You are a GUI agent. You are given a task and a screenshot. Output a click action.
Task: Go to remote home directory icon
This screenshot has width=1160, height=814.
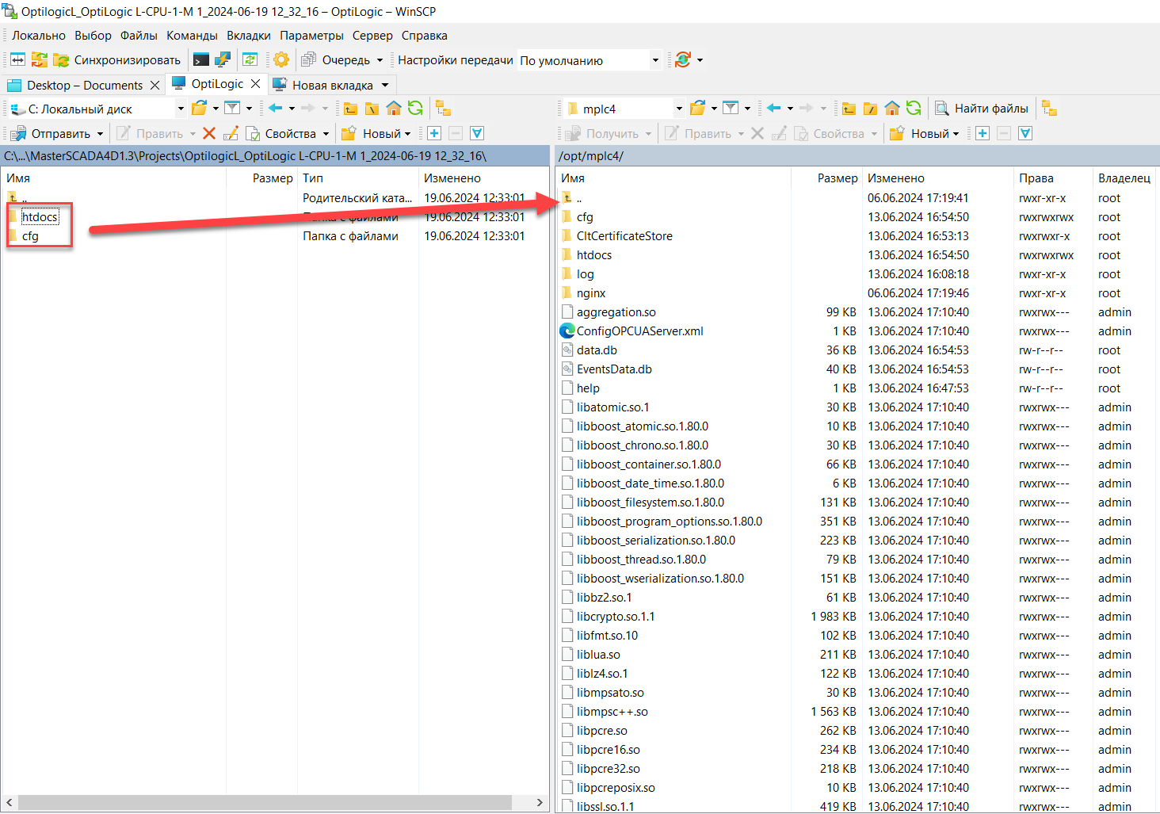tap(892, 108)
